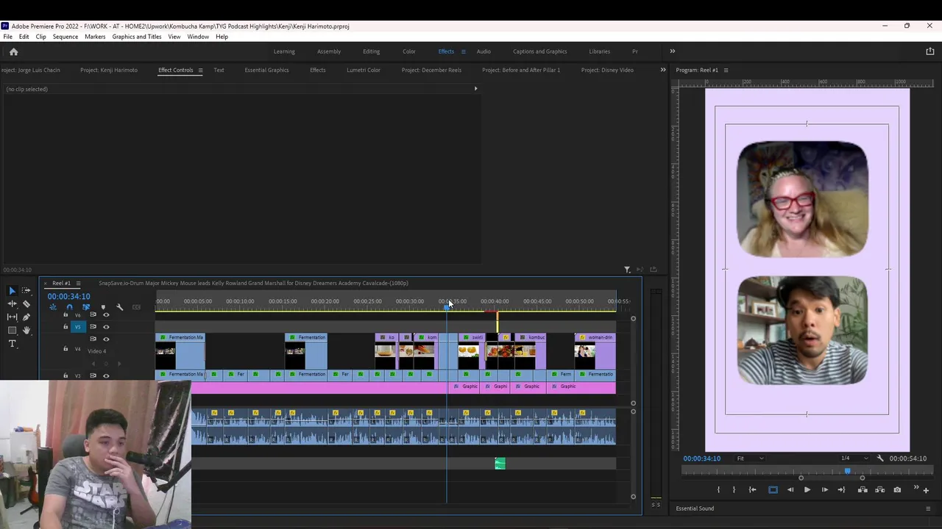The height and width of the screenshot is (529, 942).
Task: Expand workspace overflow chevrons
Action: point(672,51)
